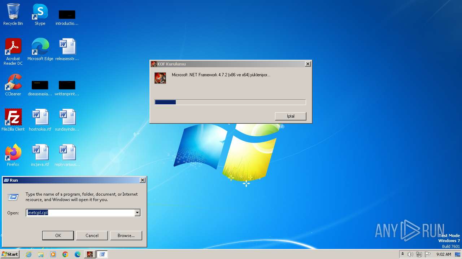The height and width of the screenshot is (259, 462).
Task: Click the Start button
Action: pyautogui.click(x=10, y=254)
